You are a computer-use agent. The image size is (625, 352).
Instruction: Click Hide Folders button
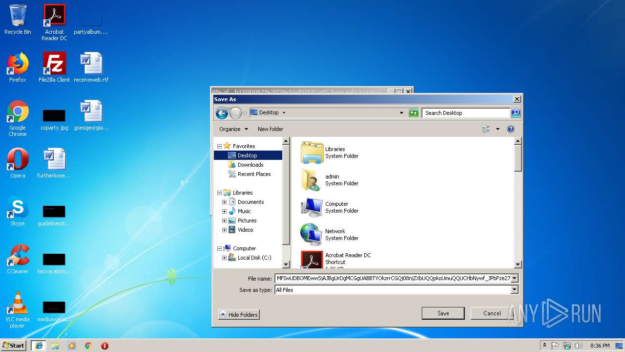pyautogui.click(x=239, y=314)
